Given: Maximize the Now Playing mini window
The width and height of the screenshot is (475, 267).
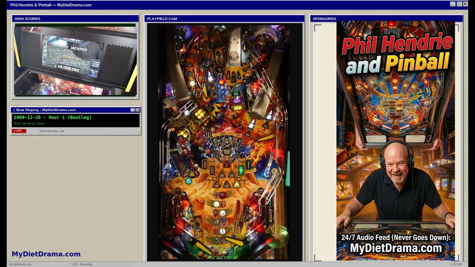Looking at the screenshot, I should click(x=137, y=110).
